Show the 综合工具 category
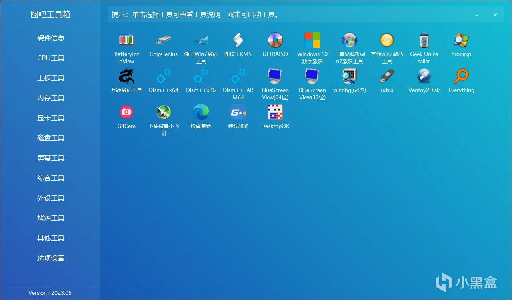This screenshot has width=512, height=300. [51, 178]
